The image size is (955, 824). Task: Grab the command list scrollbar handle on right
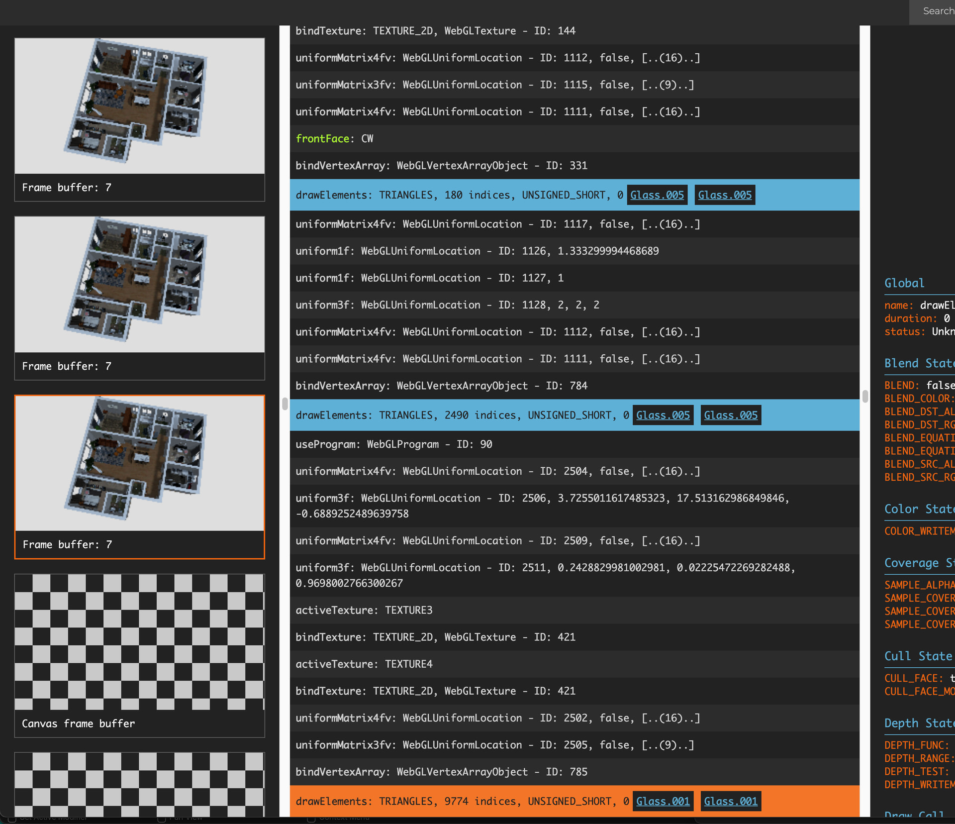point(865,396)
